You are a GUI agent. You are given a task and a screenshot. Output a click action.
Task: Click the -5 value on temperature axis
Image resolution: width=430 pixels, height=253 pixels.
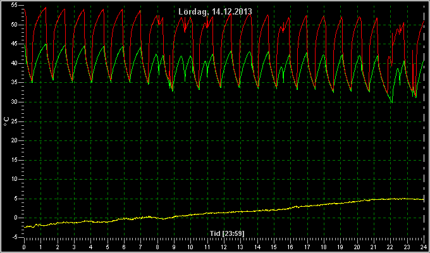15,237
